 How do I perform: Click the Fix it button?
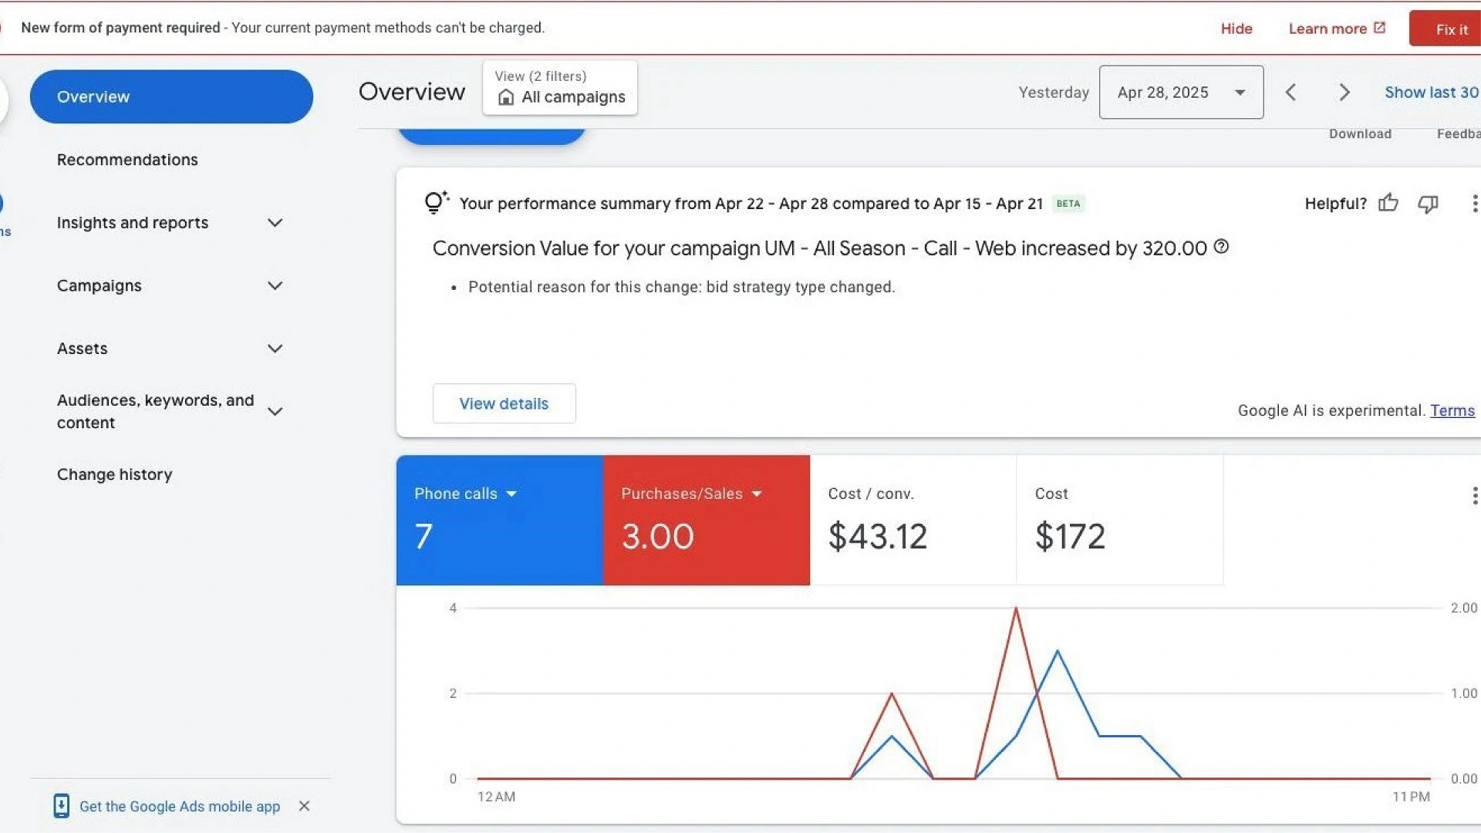coord(1450,29)
